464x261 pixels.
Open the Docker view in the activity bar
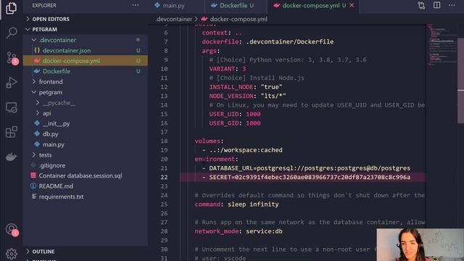click(12, 157)
